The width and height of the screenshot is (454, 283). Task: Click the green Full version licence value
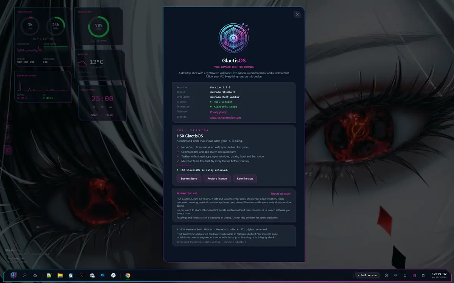[x=221, y=102]
